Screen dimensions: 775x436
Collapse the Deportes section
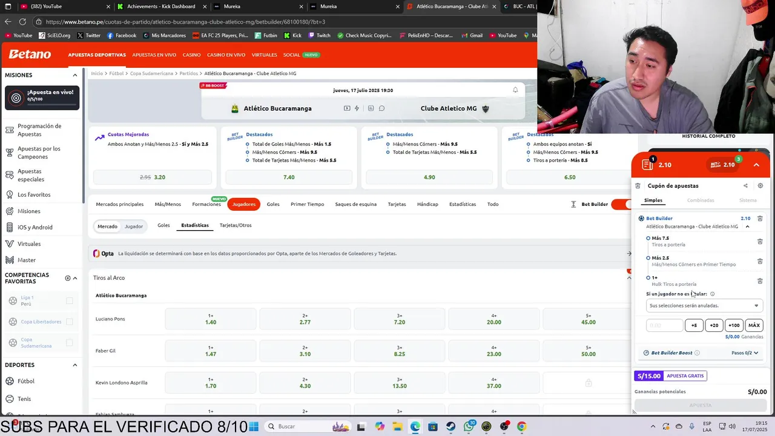75,365
